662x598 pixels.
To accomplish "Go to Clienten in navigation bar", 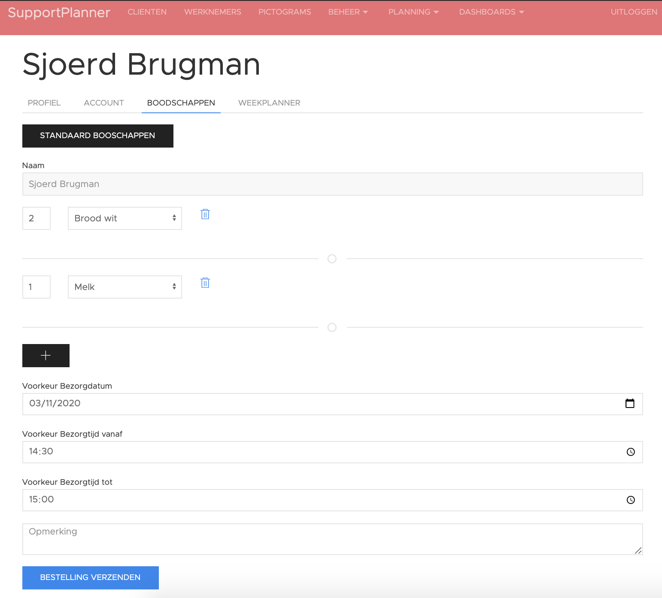I will [147, 12].
